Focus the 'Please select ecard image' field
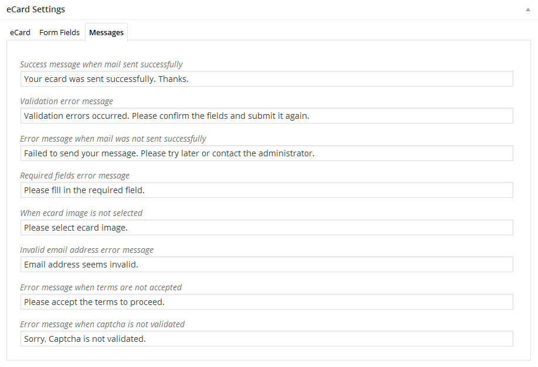 (x=267, y=227)
